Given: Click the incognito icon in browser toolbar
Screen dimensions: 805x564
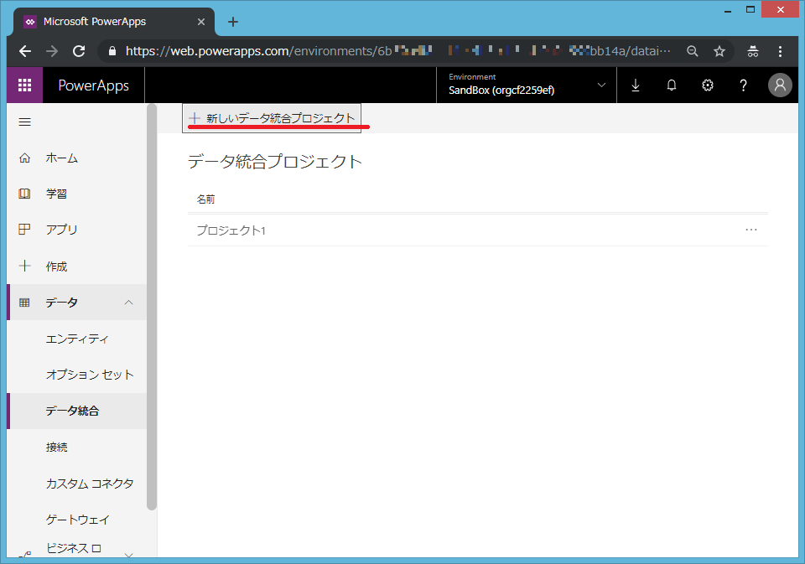Looking at the screenshot, I should coord(753,51).
